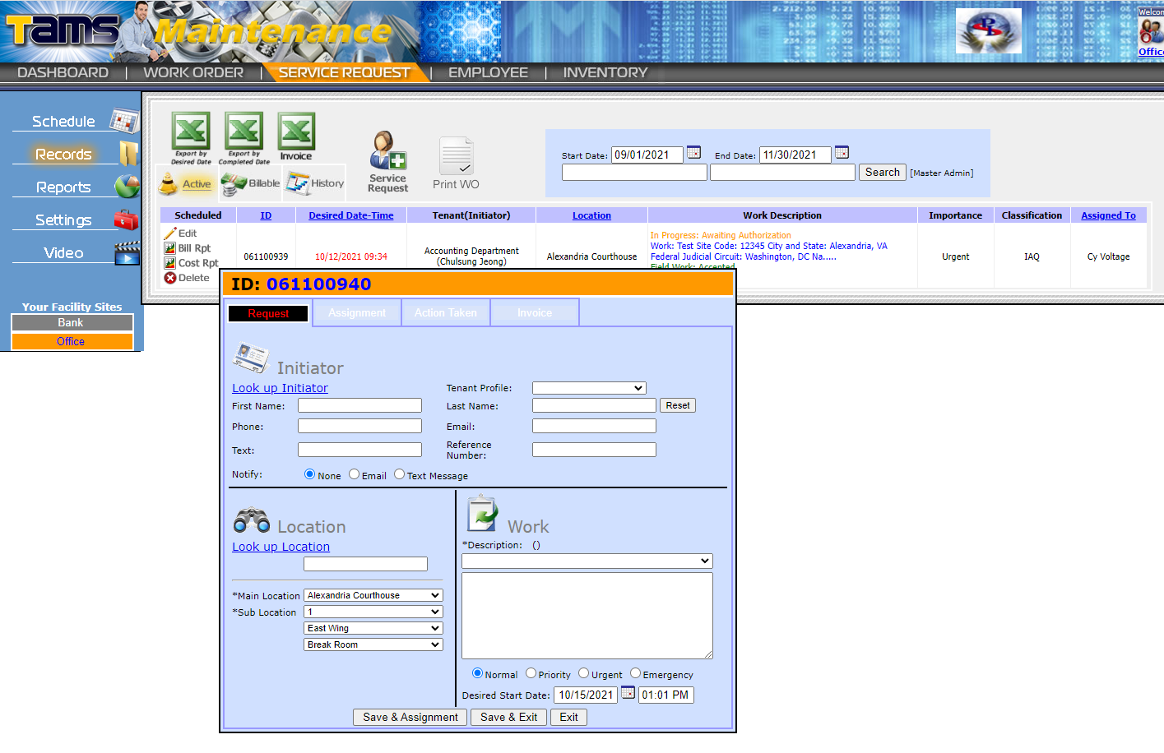Click the Export by Desired Date icon
Viewport: 1164px width, 753px height.
[190, 132]
